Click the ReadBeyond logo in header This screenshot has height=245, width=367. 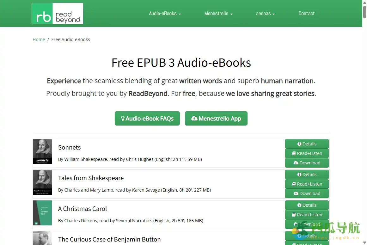57,14
